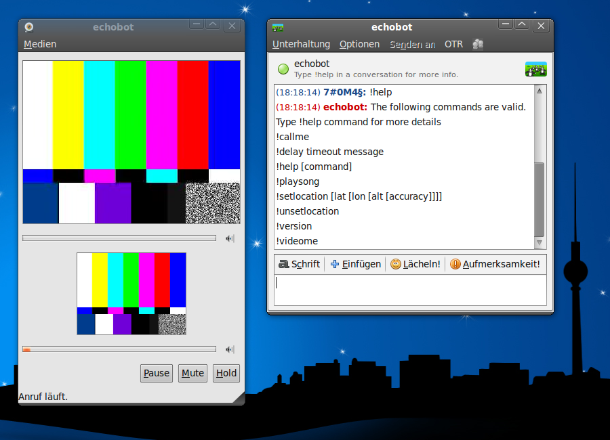The image size is (610, 440).
Task: Click the window icon in the chat title bar
Action: (x=277, y=27)
